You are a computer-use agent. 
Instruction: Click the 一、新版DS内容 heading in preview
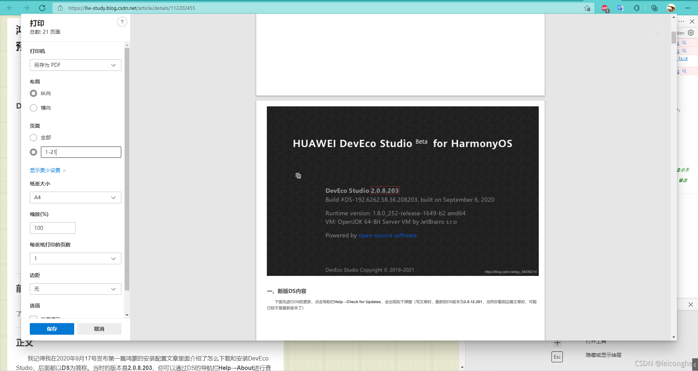pos(286,291)
